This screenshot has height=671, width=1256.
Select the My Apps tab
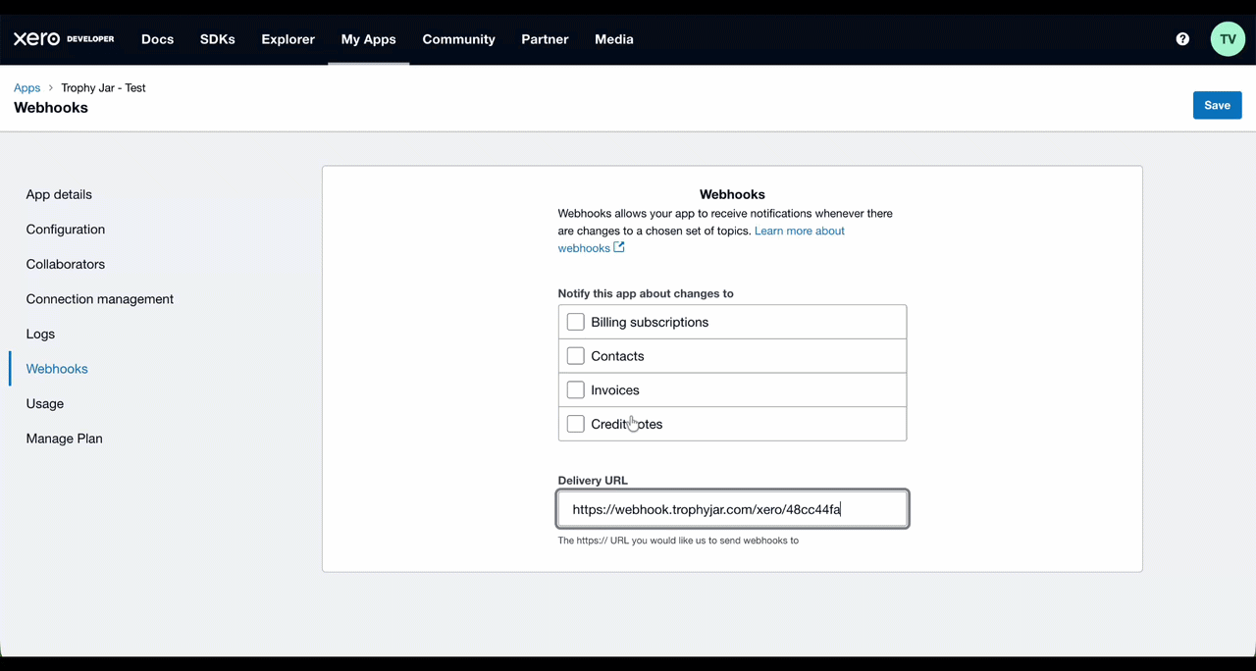point(369,39)
